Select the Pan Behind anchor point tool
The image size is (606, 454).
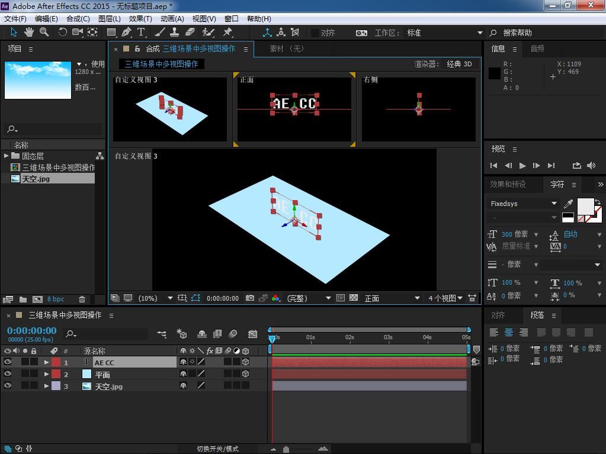92,33
